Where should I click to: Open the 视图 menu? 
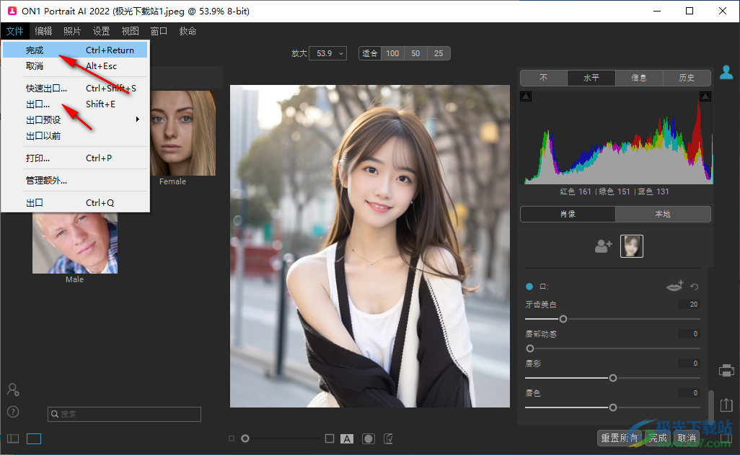tap(131, 31)
